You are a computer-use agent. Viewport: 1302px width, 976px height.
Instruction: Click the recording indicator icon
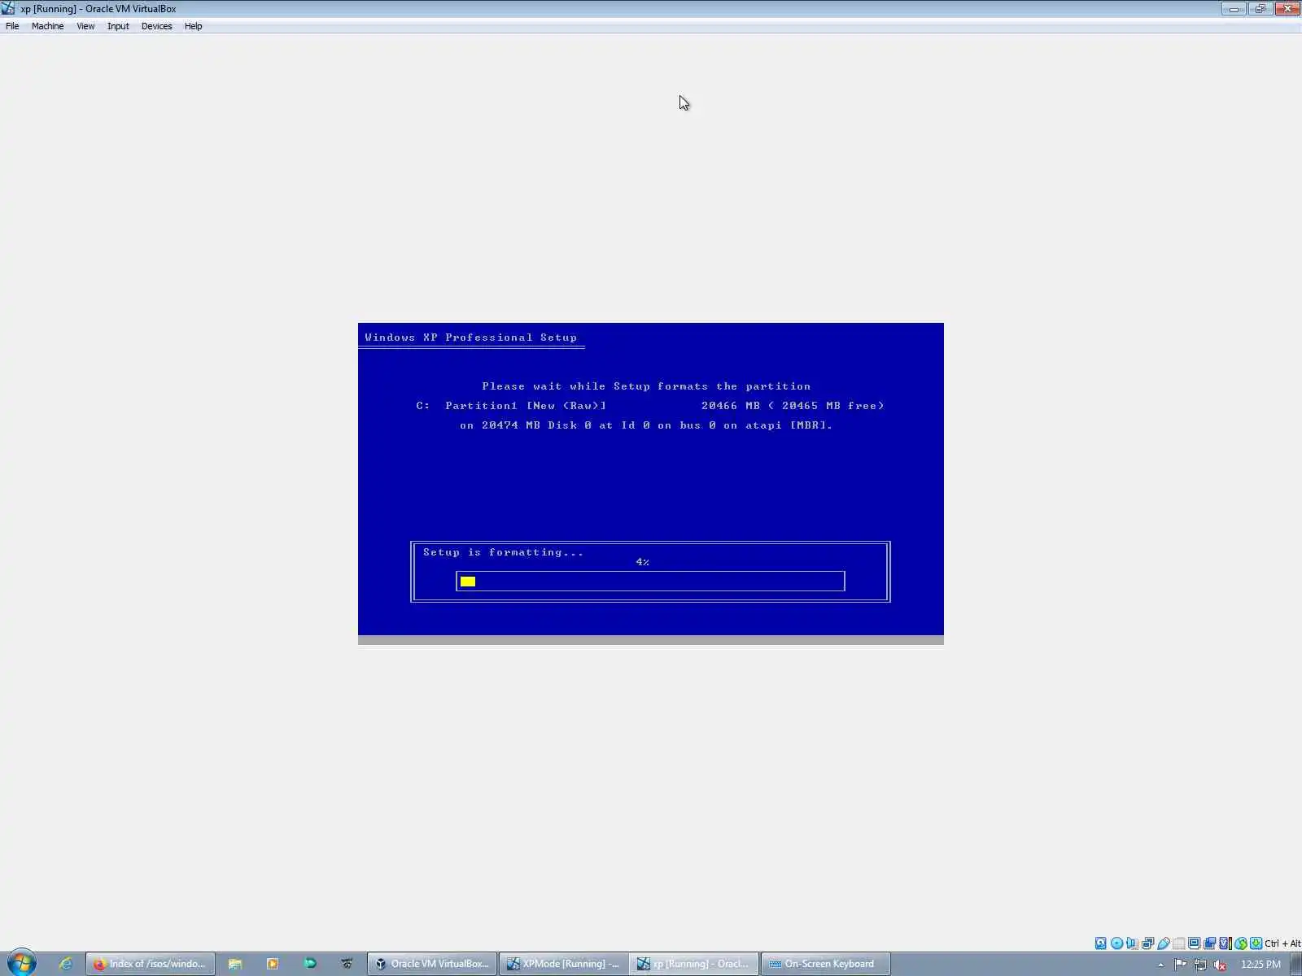tap(1209, 943)
